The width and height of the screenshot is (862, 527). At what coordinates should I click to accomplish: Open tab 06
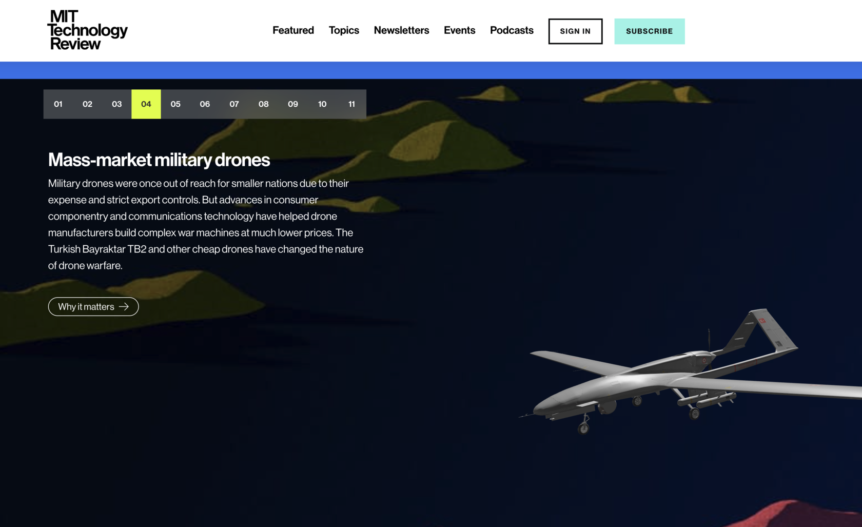[205, 104]
